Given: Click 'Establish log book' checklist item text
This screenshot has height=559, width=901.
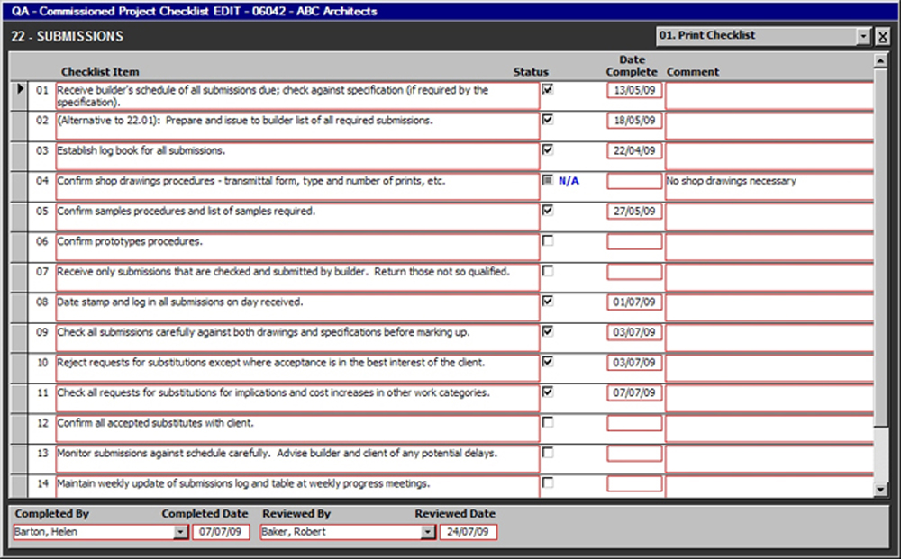Looking at the screenshot, I should click(x=141, y=150).
